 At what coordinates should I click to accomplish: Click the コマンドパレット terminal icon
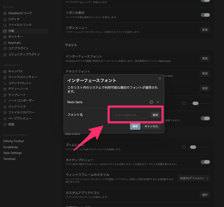[x=5, y=83]
